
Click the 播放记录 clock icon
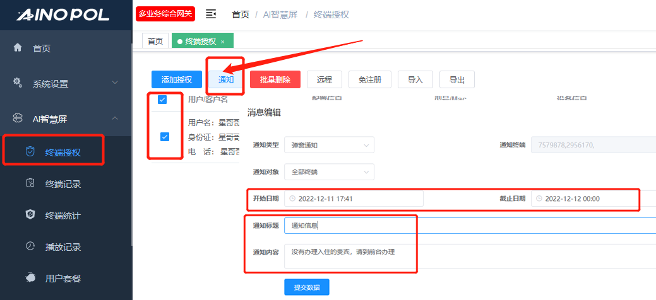30,246
